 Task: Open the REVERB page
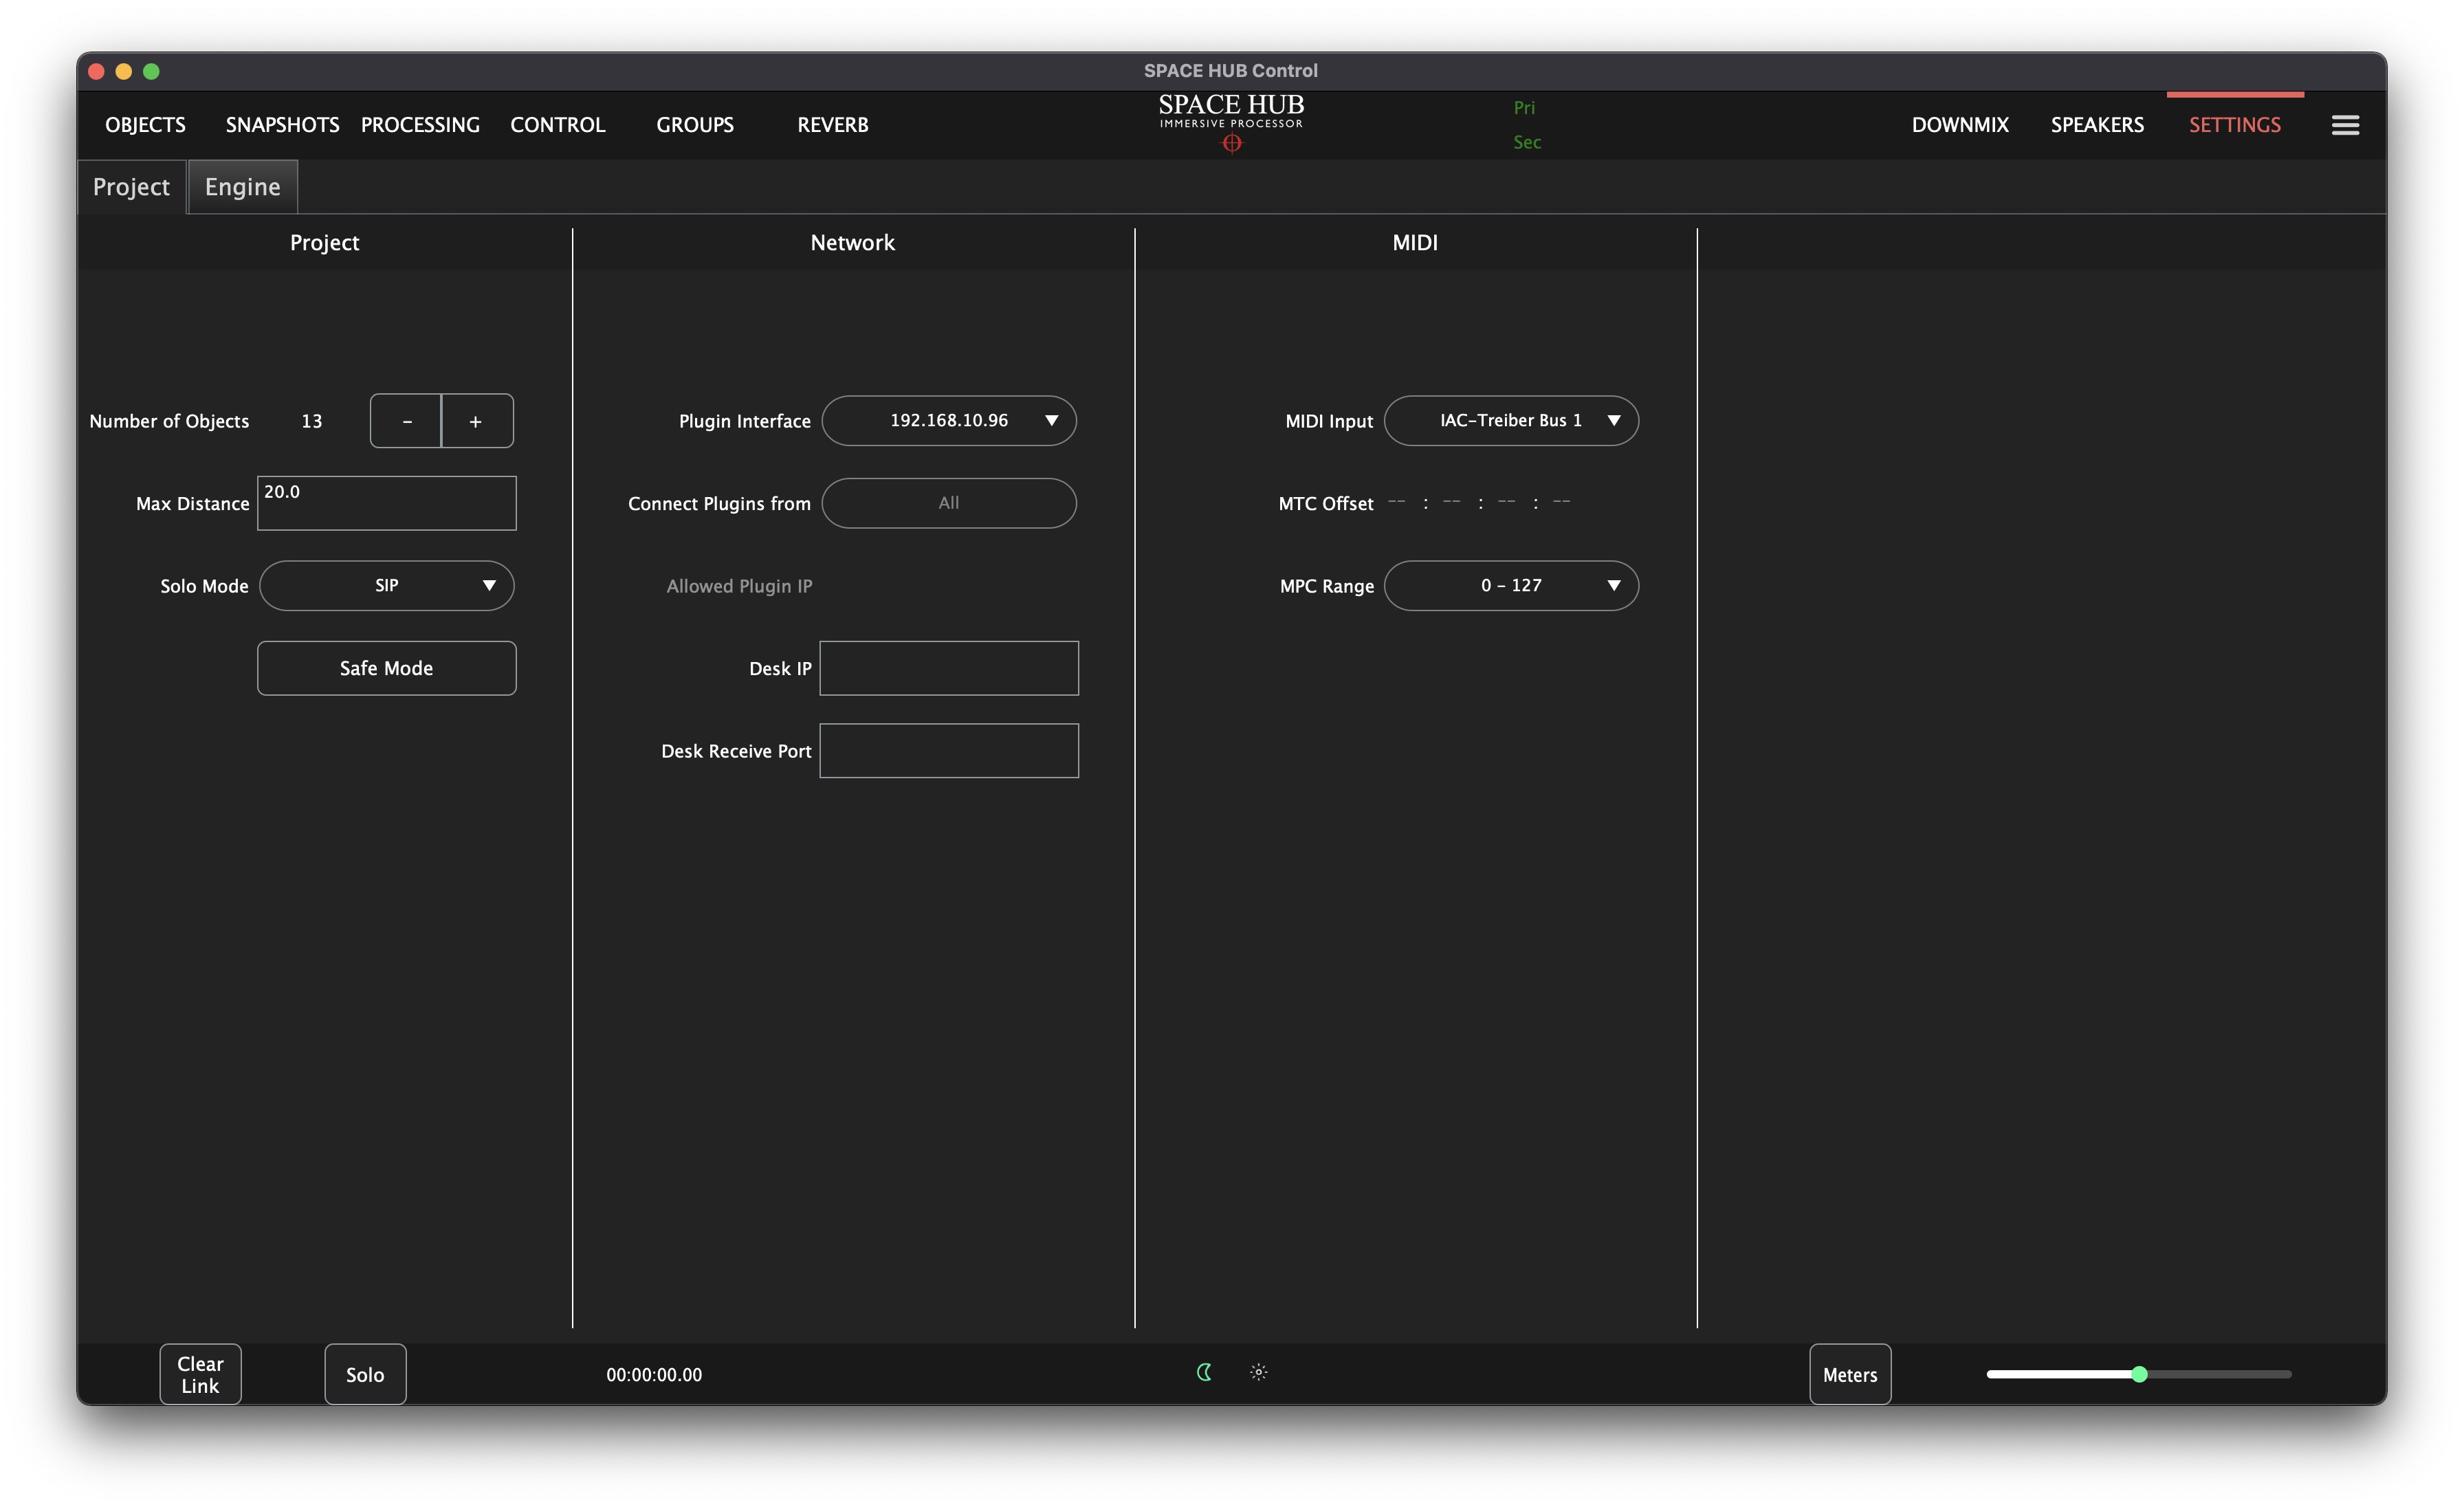click(833, 125)
